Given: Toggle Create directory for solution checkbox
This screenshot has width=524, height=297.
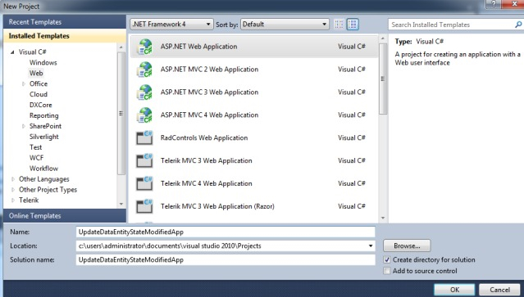Looking at the screenshot, I should click(x=387, y=259).
